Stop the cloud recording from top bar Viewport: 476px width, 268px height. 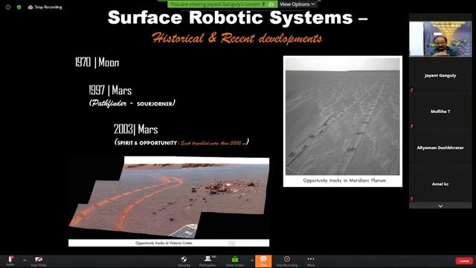click(45, 7)
